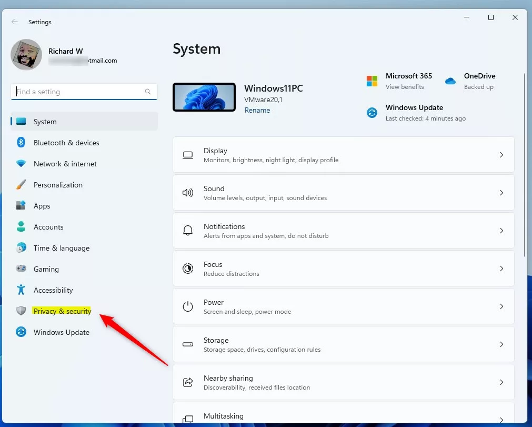Click the Accessibility icon in sidebar
532x427 pixels.
coord(21,290)
